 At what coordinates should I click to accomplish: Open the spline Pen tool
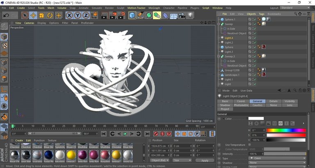pyautogui.click(x=140, y=16)
